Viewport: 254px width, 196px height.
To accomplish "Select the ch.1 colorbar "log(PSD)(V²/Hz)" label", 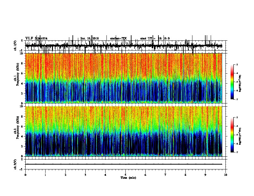I will pos(240,84).
